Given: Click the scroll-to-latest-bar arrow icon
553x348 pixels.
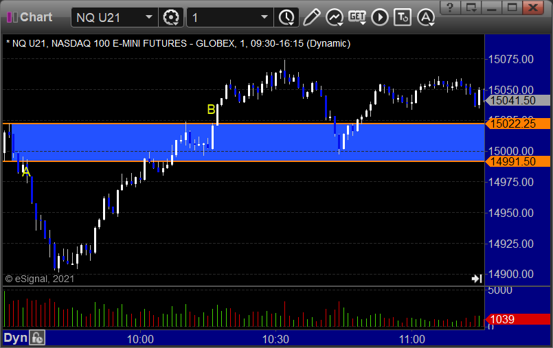Looking at the screenshot, I should click(x=477, y=279).
